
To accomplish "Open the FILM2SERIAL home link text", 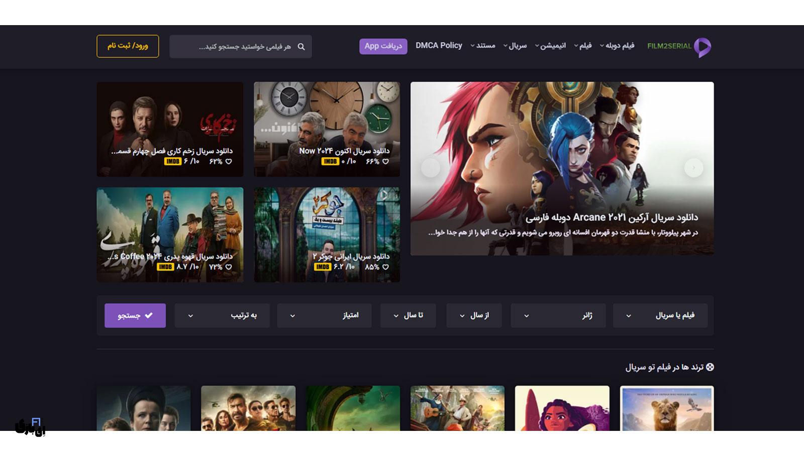I will (x=669, y=46).
